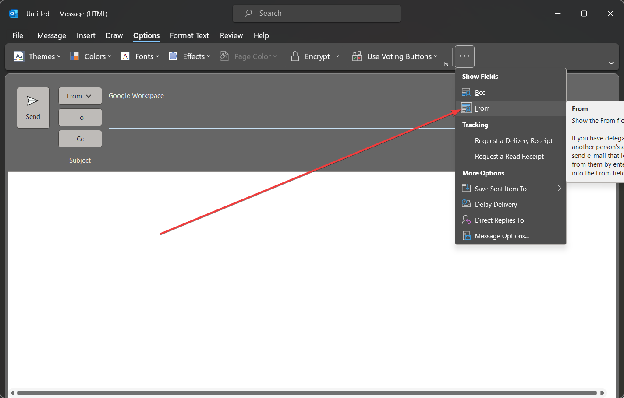624x398 pixels.
Task: Click the Direct Replies To icon
Action: pyautogui.click(x=466, y=220)
